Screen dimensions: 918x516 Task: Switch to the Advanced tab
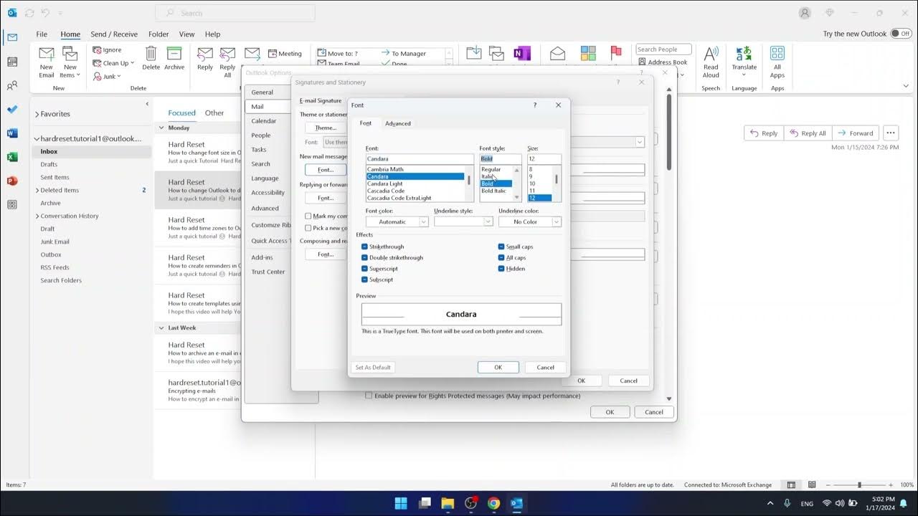coord(398,123)
